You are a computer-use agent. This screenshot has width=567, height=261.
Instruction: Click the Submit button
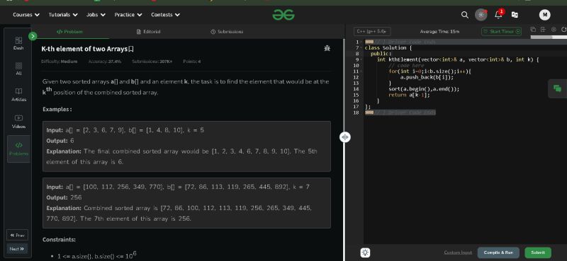[x=538, y=253]
